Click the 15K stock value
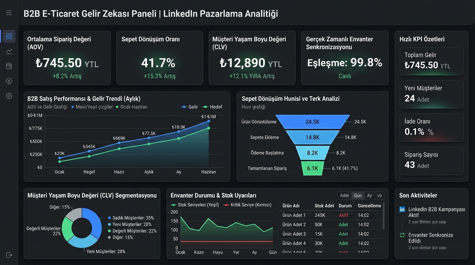 point(319,234)
